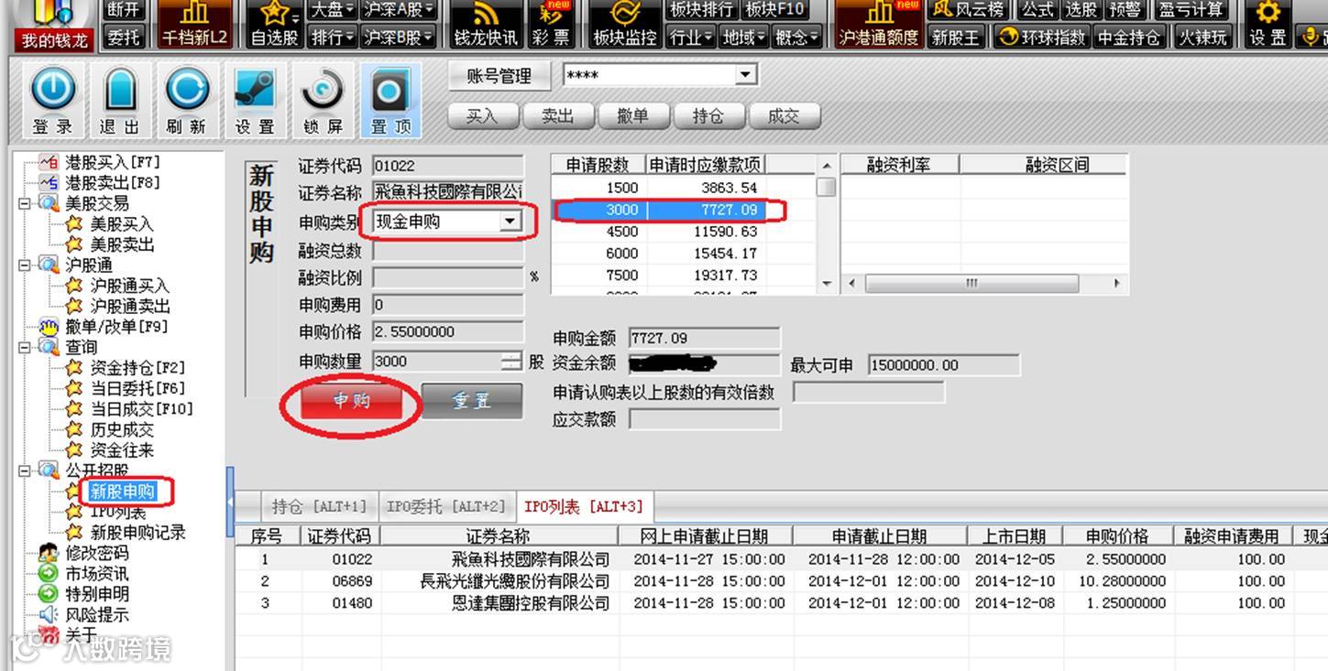Click the 撤单 button under account bar

[632, 116]
